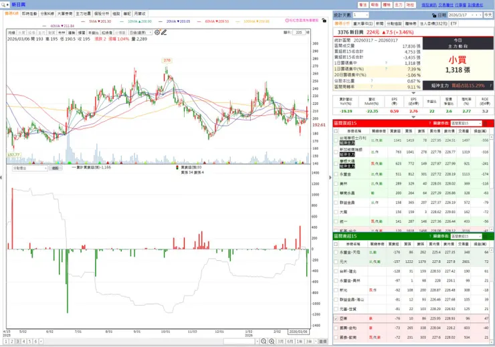Select page 3 at the bottom left
The image size is (495, 347).
tap(17, 342)
